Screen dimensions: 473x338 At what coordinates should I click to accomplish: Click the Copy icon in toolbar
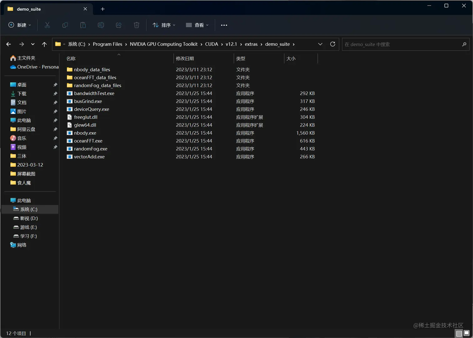pos(65,25)
